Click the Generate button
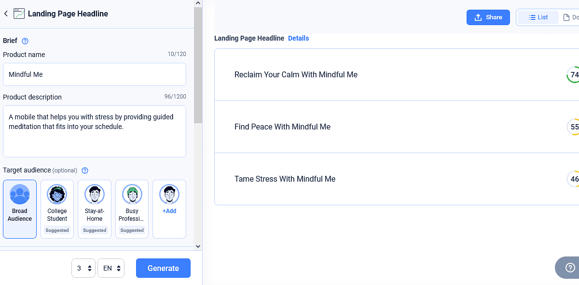The width and height of the screenshot is (579, 285). coord(163,268)
